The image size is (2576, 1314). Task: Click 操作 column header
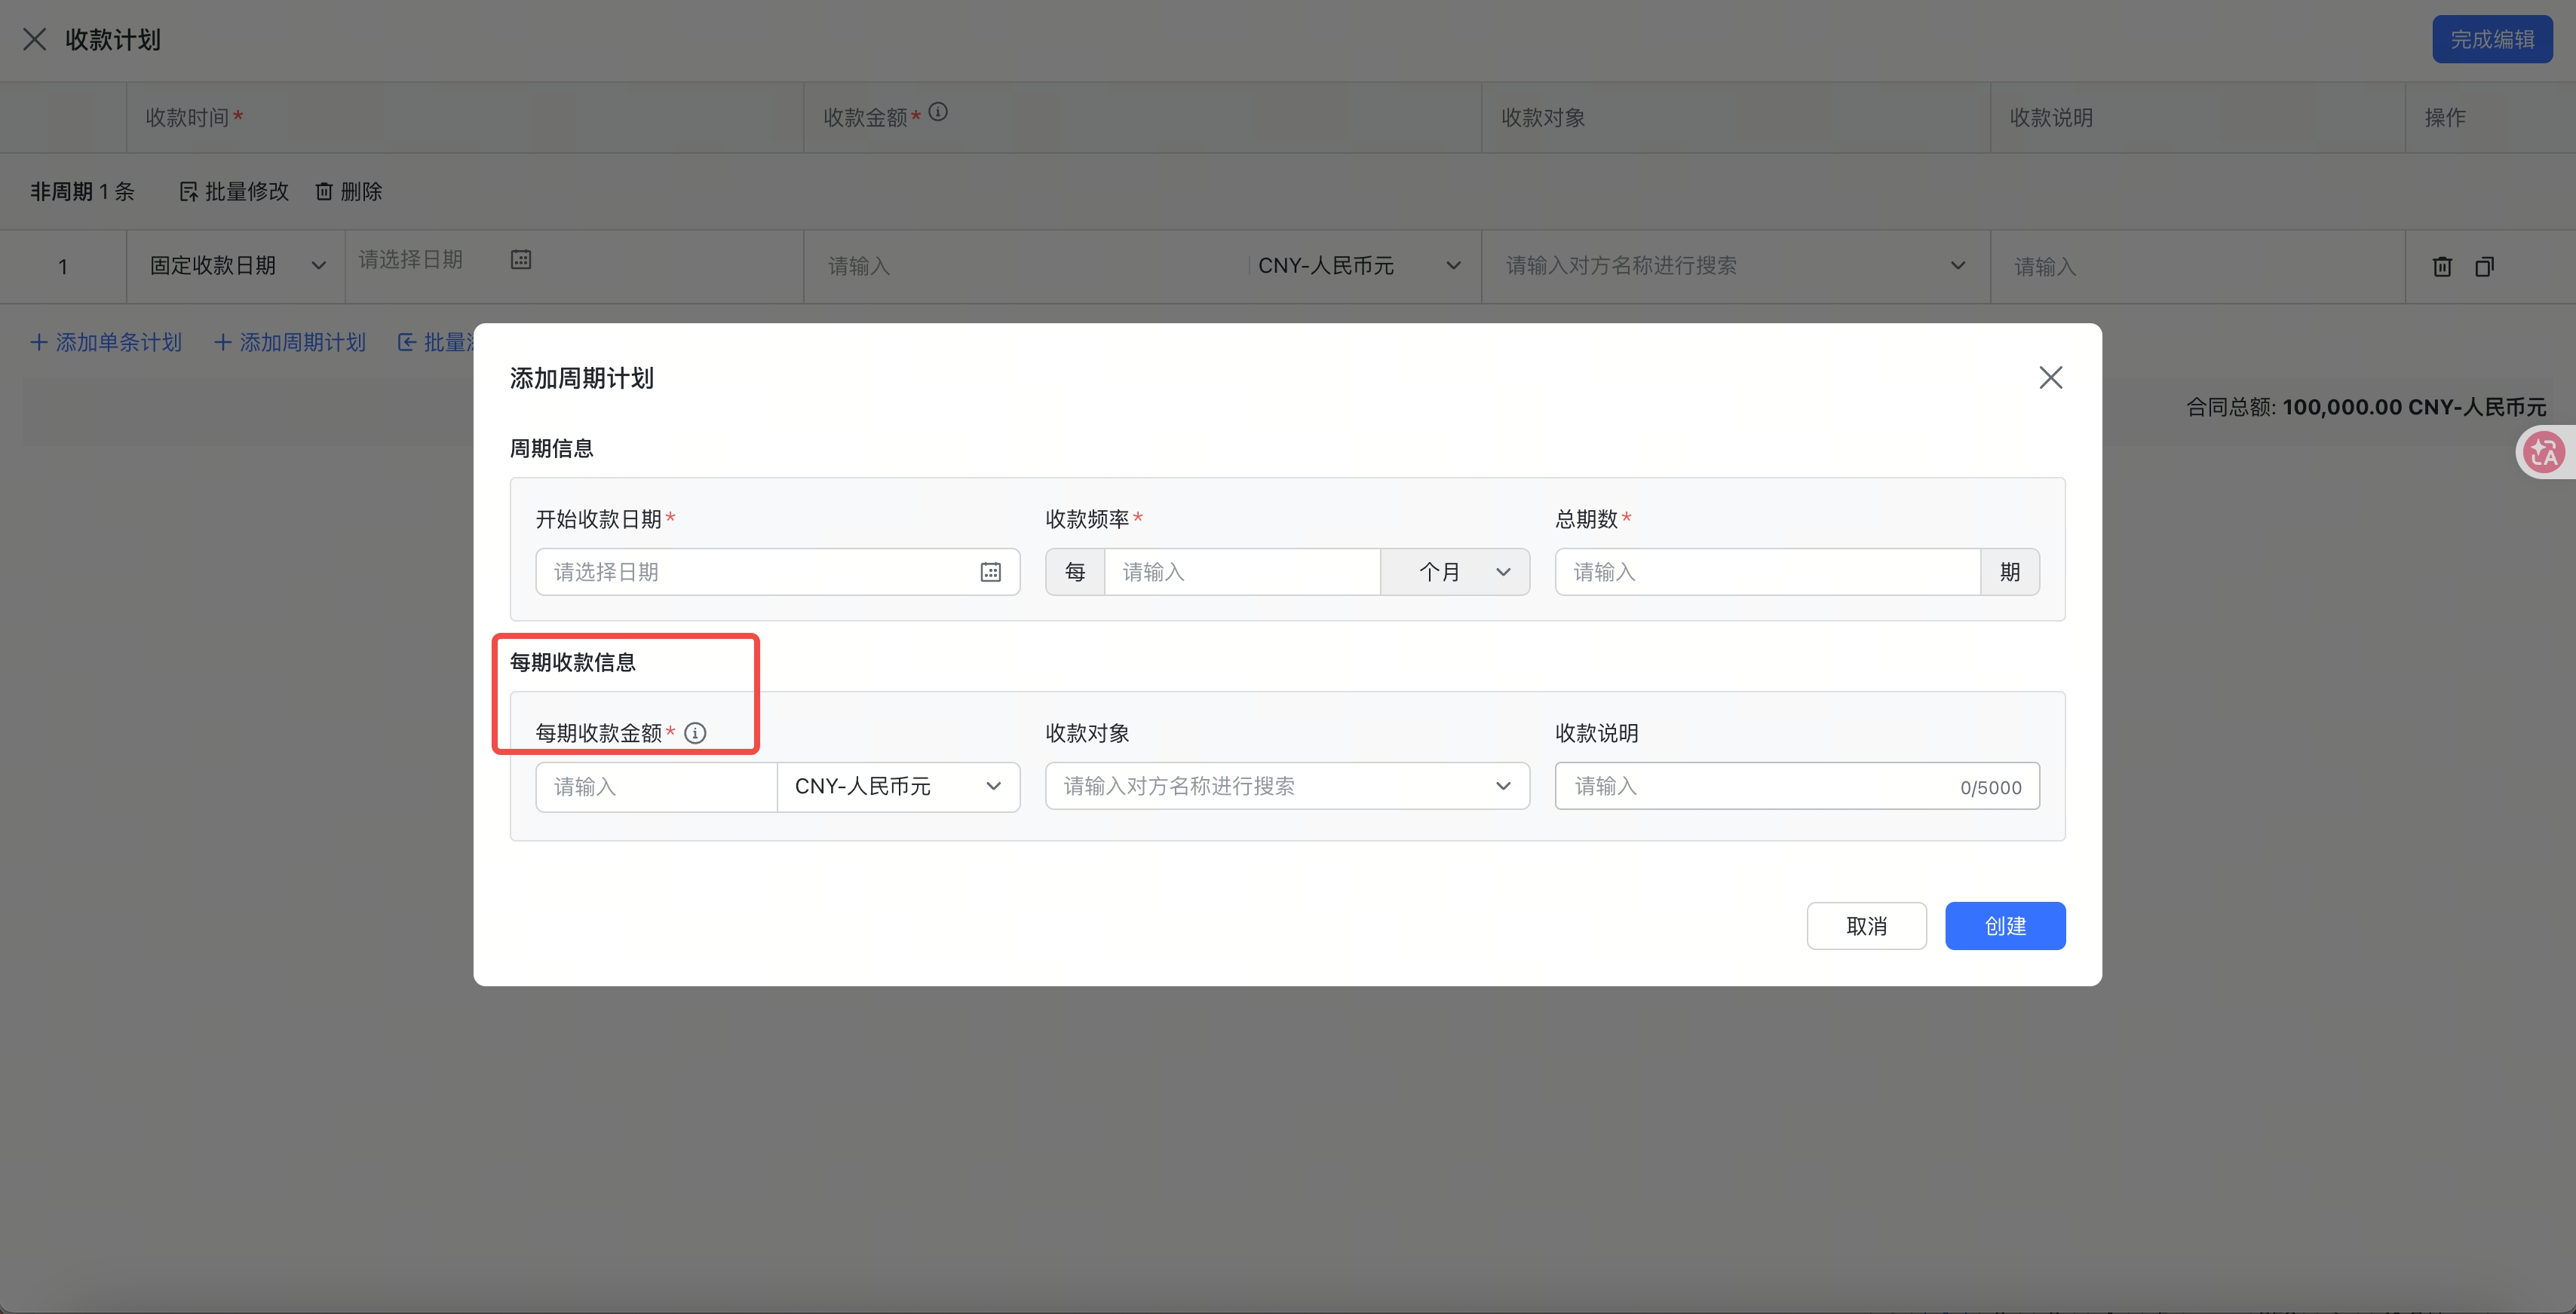(x=2445, y=118)
